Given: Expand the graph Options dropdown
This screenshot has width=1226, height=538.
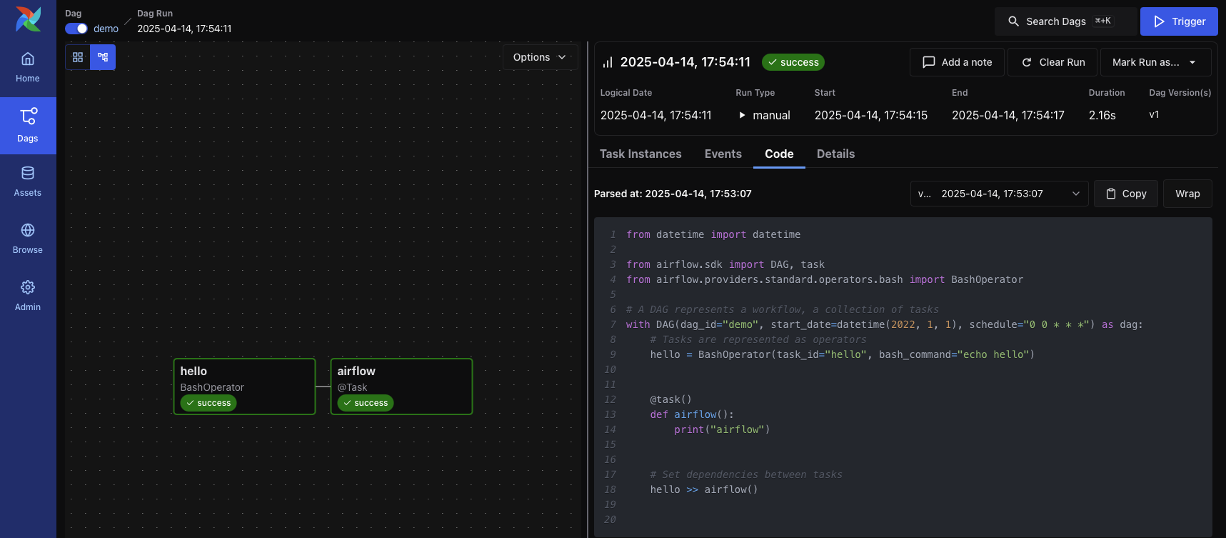Looking at the screenshot, I should (x=540, y=57).
